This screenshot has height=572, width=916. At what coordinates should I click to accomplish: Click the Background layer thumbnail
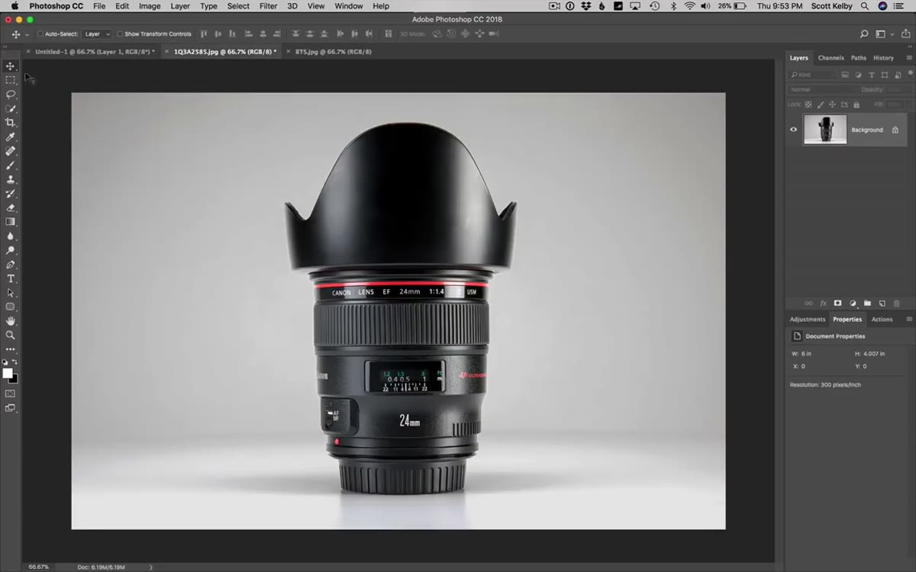pyautogui.click(x=825, y=130)
